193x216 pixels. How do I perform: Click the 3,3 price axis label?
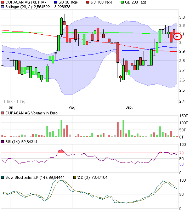[182, 17]
